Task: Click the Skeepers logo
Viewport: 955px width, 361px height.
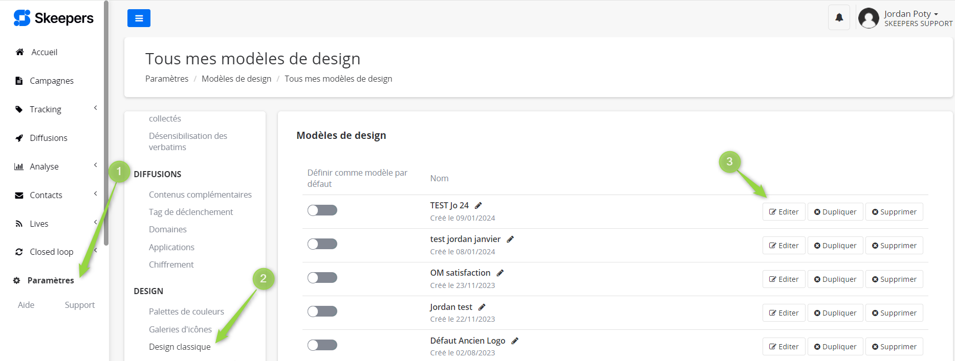Action: [54, 18]
